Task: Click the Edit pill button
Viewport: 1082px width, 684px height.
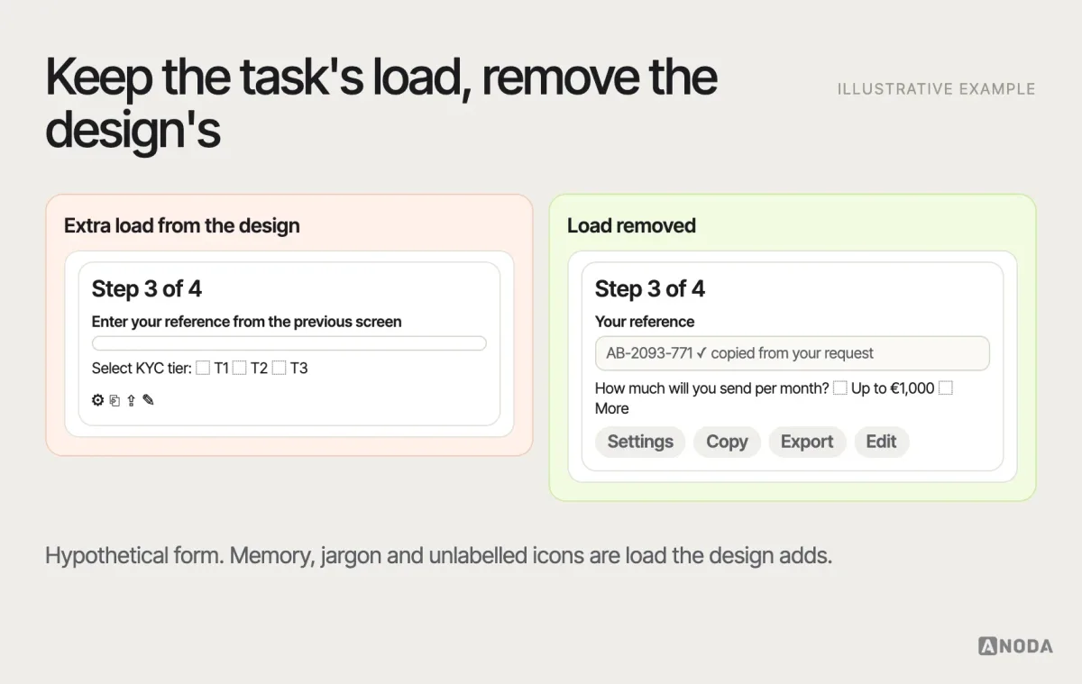Action: coord(882,442)
